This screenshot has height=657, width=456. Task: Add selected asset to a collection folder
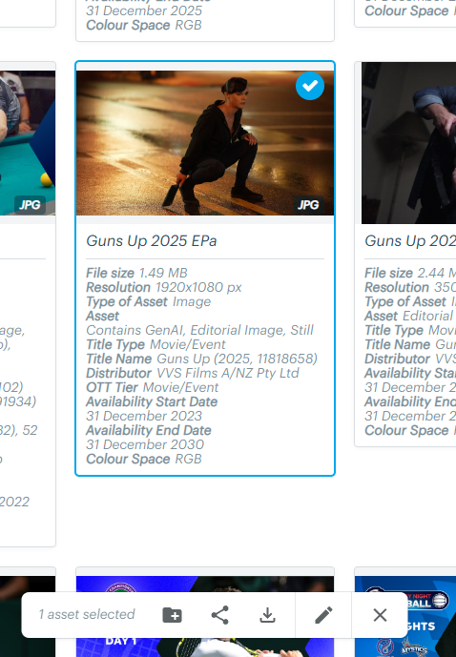point(173,615)
